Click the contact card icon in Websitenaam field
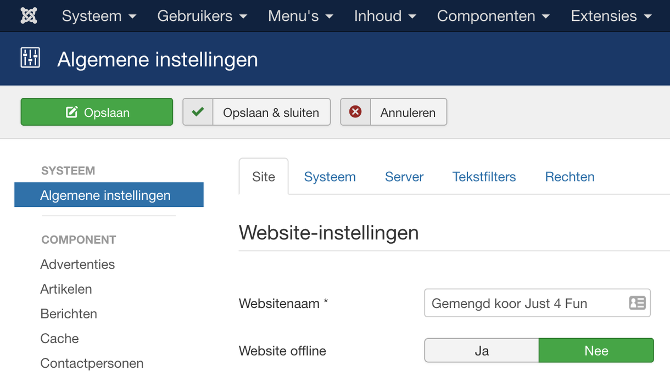The height and width of the screenshot is (376, 670). 637,303
